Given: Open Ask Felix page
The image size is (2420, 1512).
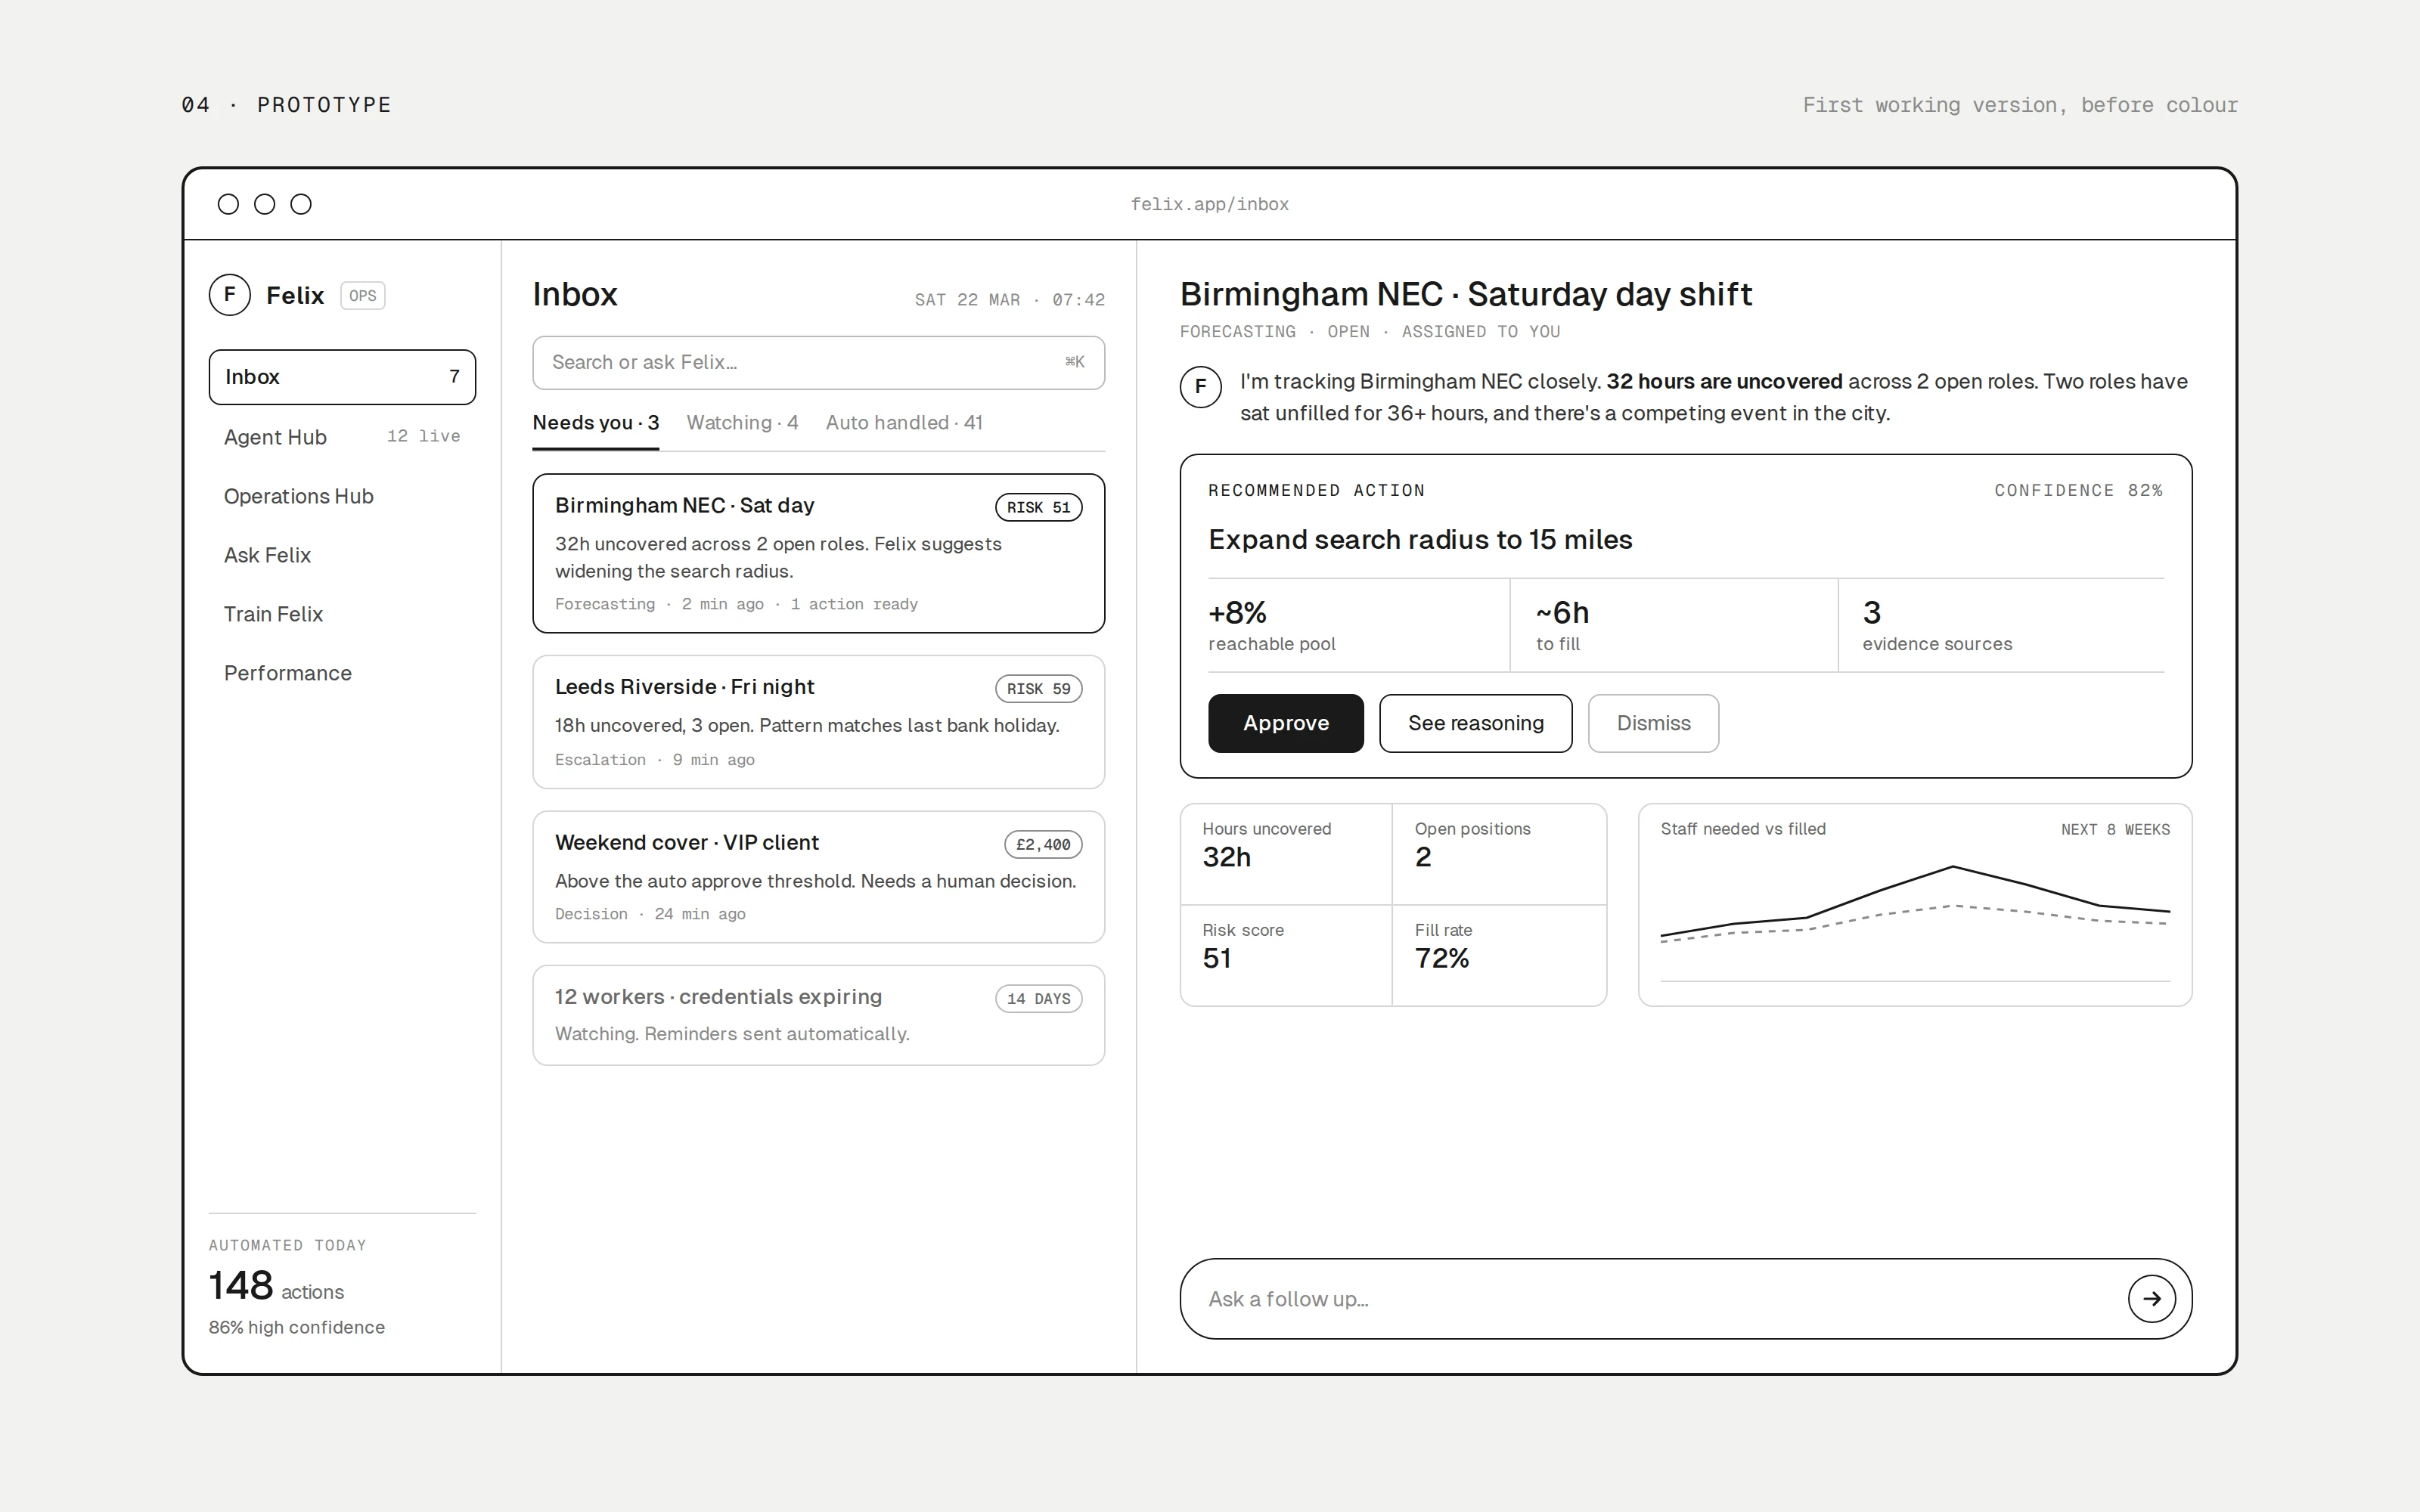Looking at the screenshot, I should pyautogui.click(x=342, y=555).
